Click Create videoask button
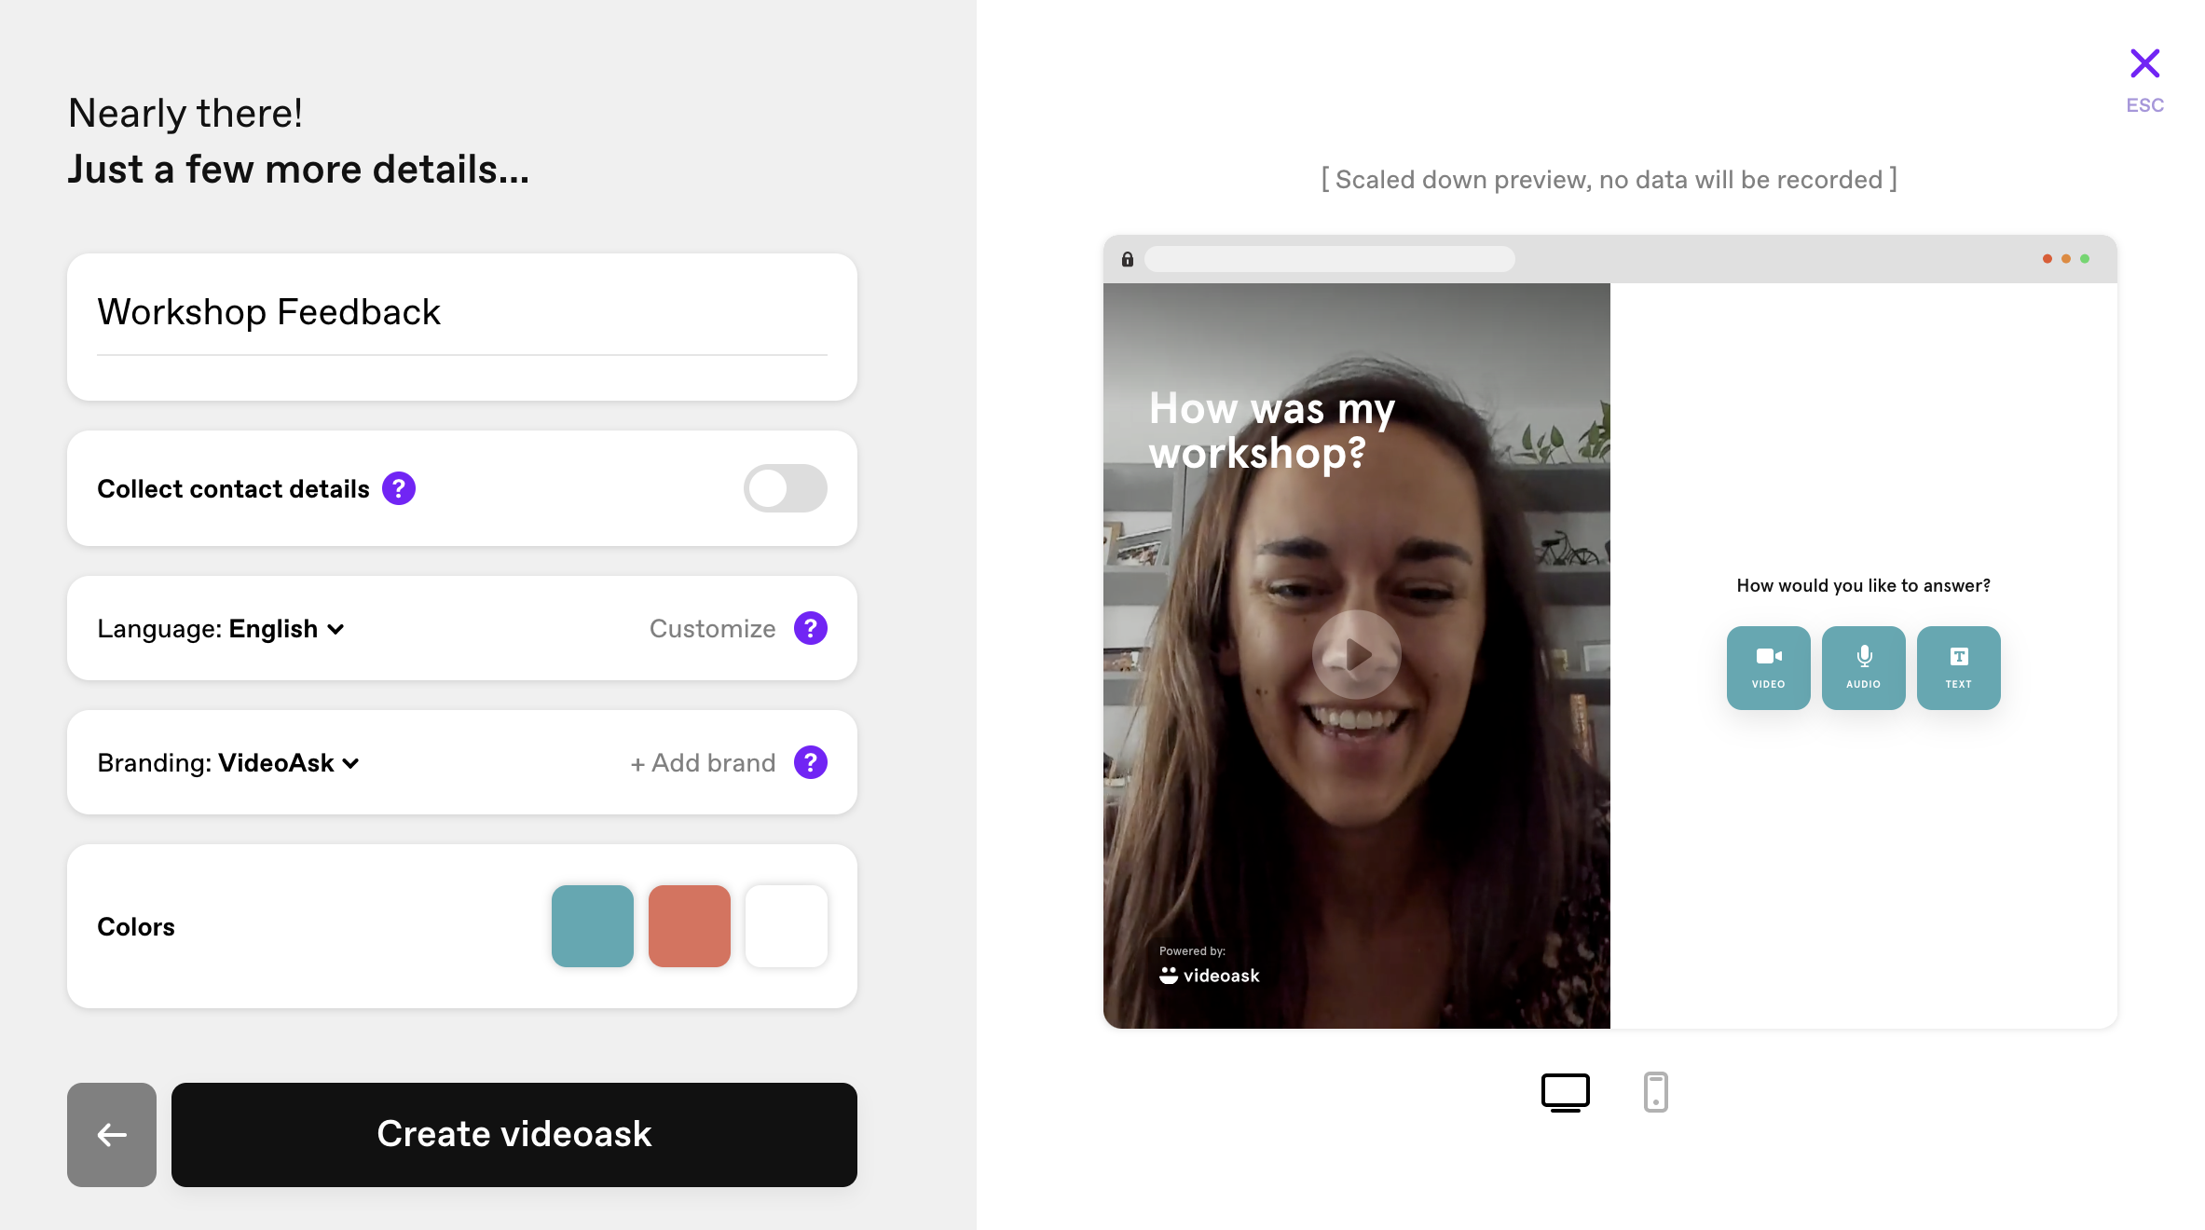 point(514,1134)
